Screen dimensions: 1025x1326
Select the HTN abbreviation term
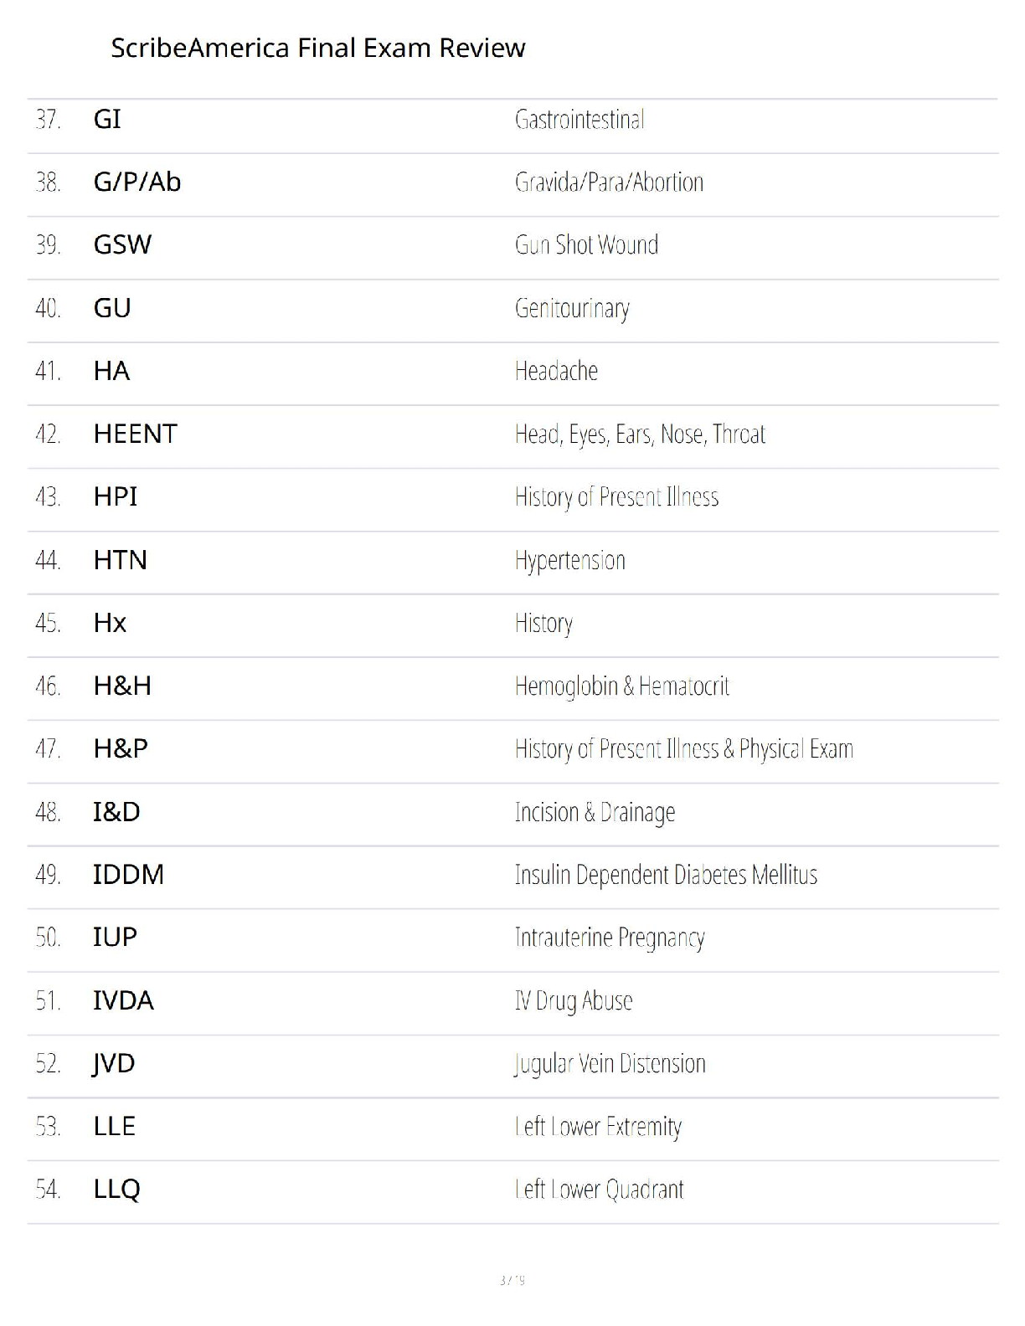click(120, 560)
